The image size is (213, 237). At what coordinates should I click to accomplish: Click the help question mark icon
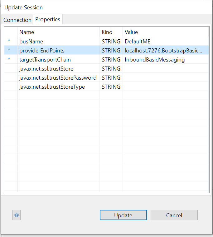pyautogui.click(x=17, y=215)
